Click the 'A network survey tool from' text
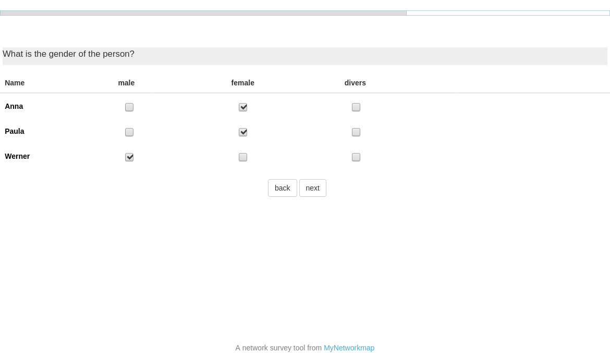This screenshot has width=610, height=353. coord(278,348)
